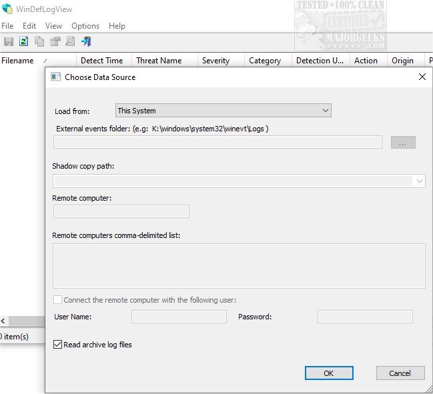This screenshot has width=433, height=394.
Task: Click the Remote computer input field
Action: click(x=121, y=211)
